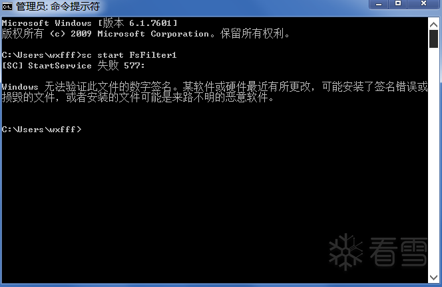442x287 pixels.
Task: Click the empty scrollbar track below the thumb
Action: [x=433, y=160]
